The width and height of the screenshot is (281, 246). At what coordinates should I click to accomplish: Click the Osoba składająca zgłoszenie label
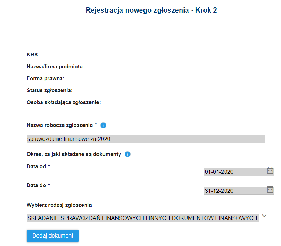coord(64,103)
